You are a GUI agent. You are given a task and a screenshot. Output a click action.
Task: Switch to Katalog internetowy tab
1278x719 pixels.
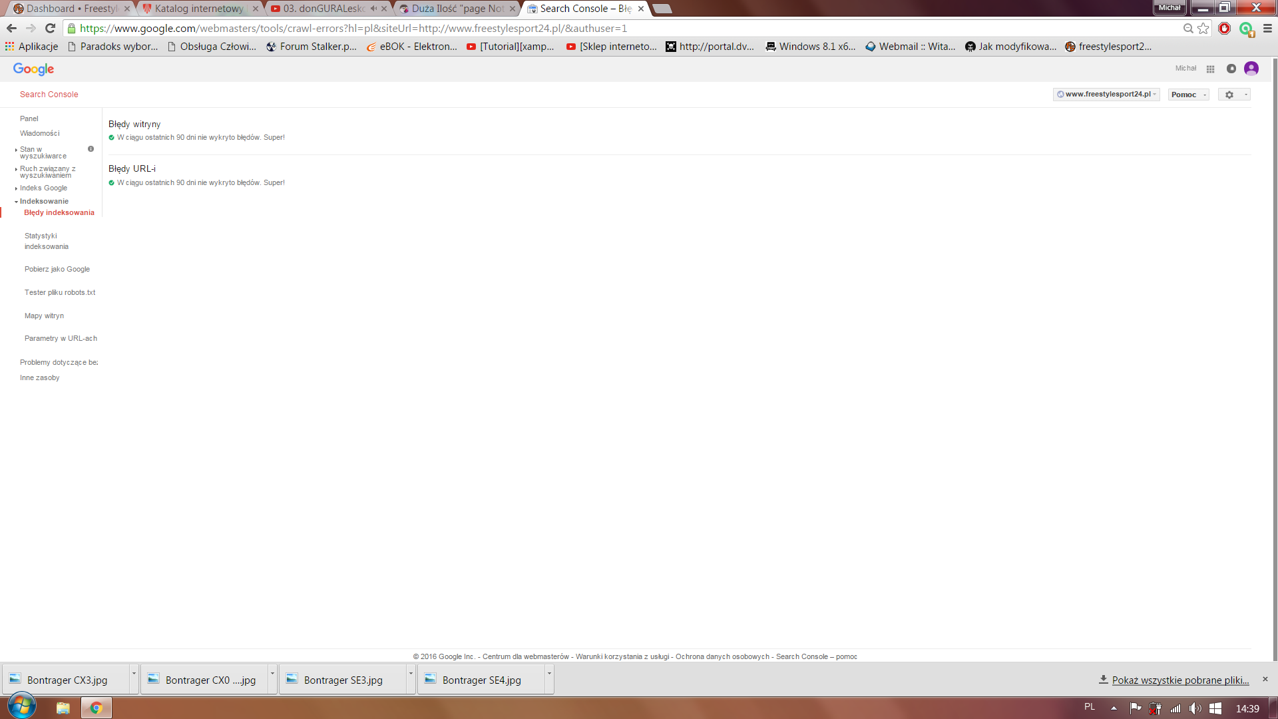(x=198, y=9)
